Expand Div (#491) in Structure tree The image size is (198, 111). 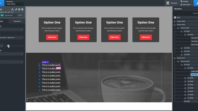(x=185, y=85)
